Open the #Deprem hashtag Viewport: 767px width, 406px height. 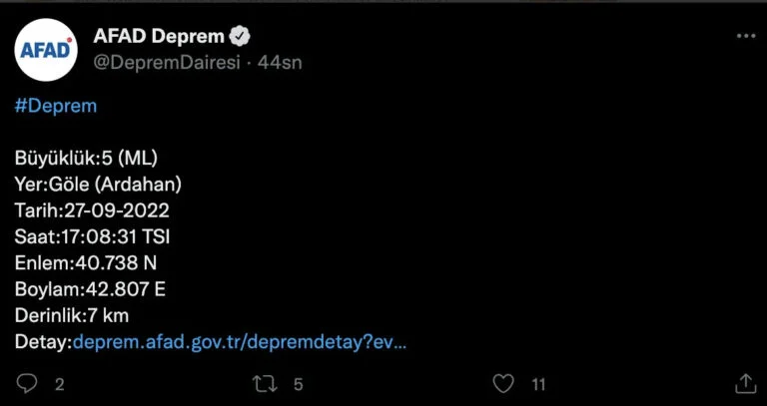pyautogui.click(x=56, y=106)
